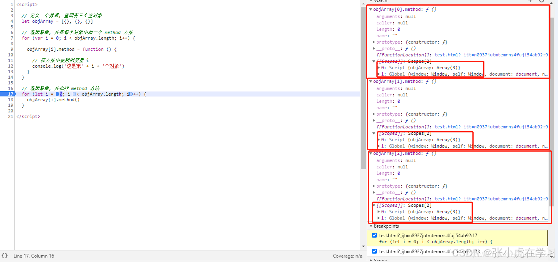The height and width of the screenshot is (262, 558).
Task: Click caller: null under objArray[1].method
Action: [x=392, y=95]
